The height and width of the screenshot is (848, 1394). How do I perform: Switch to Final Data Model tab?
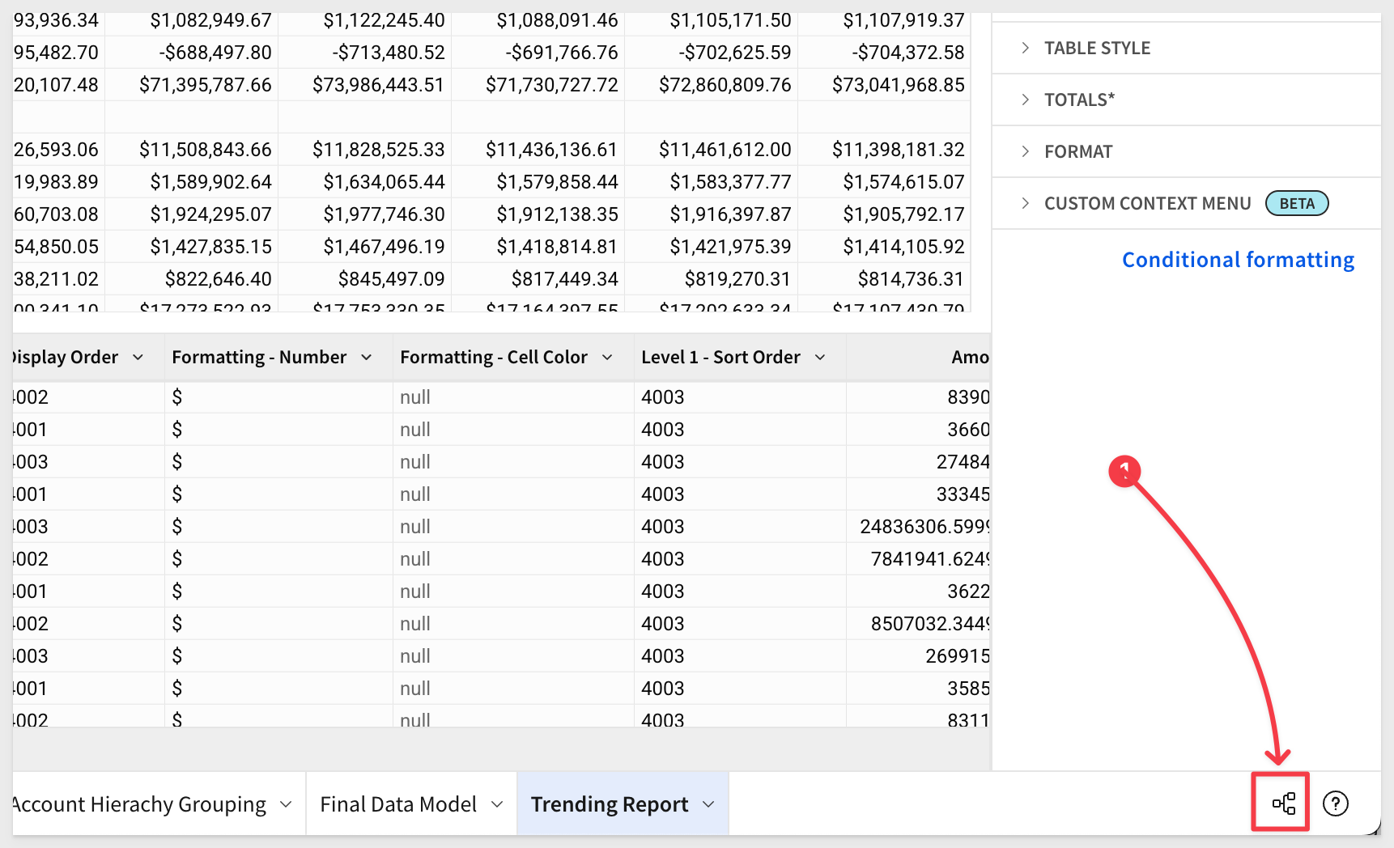point(398,804)
